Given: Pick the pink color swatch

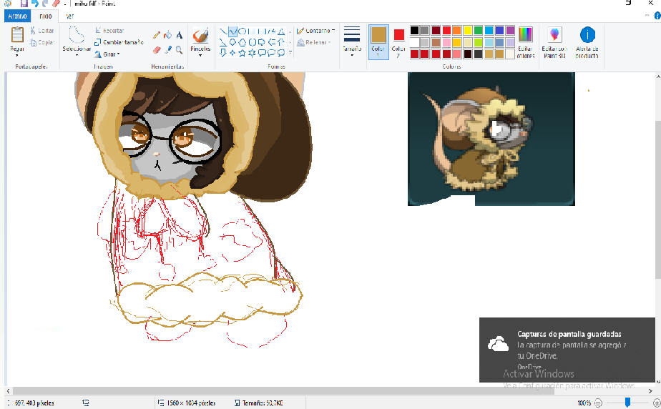Looking at the screenshot, I should [446, 42].
